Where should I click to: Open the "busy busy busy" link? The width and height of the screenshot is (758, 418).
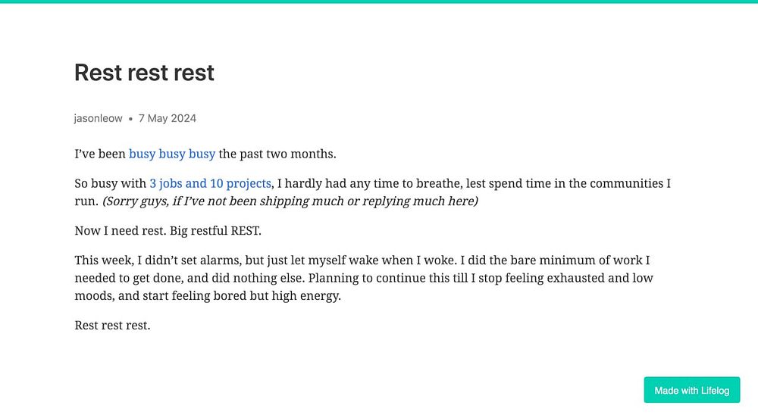171,154
